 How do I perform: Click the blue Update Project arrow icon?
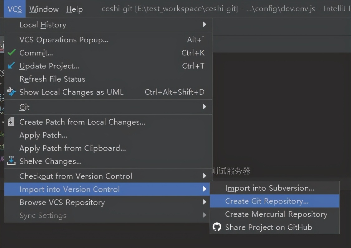tap(12, 66)
